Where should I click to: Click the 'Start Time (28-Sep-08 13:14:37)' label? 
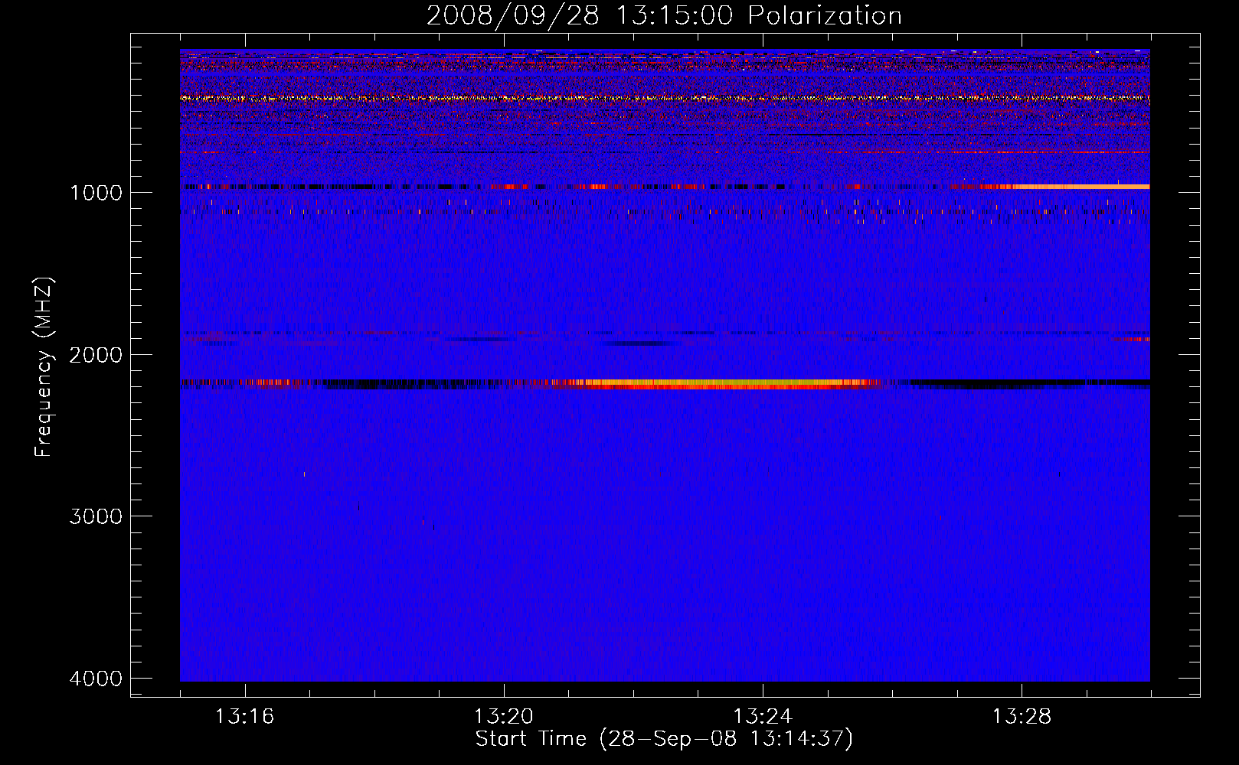tap(664, 739)
